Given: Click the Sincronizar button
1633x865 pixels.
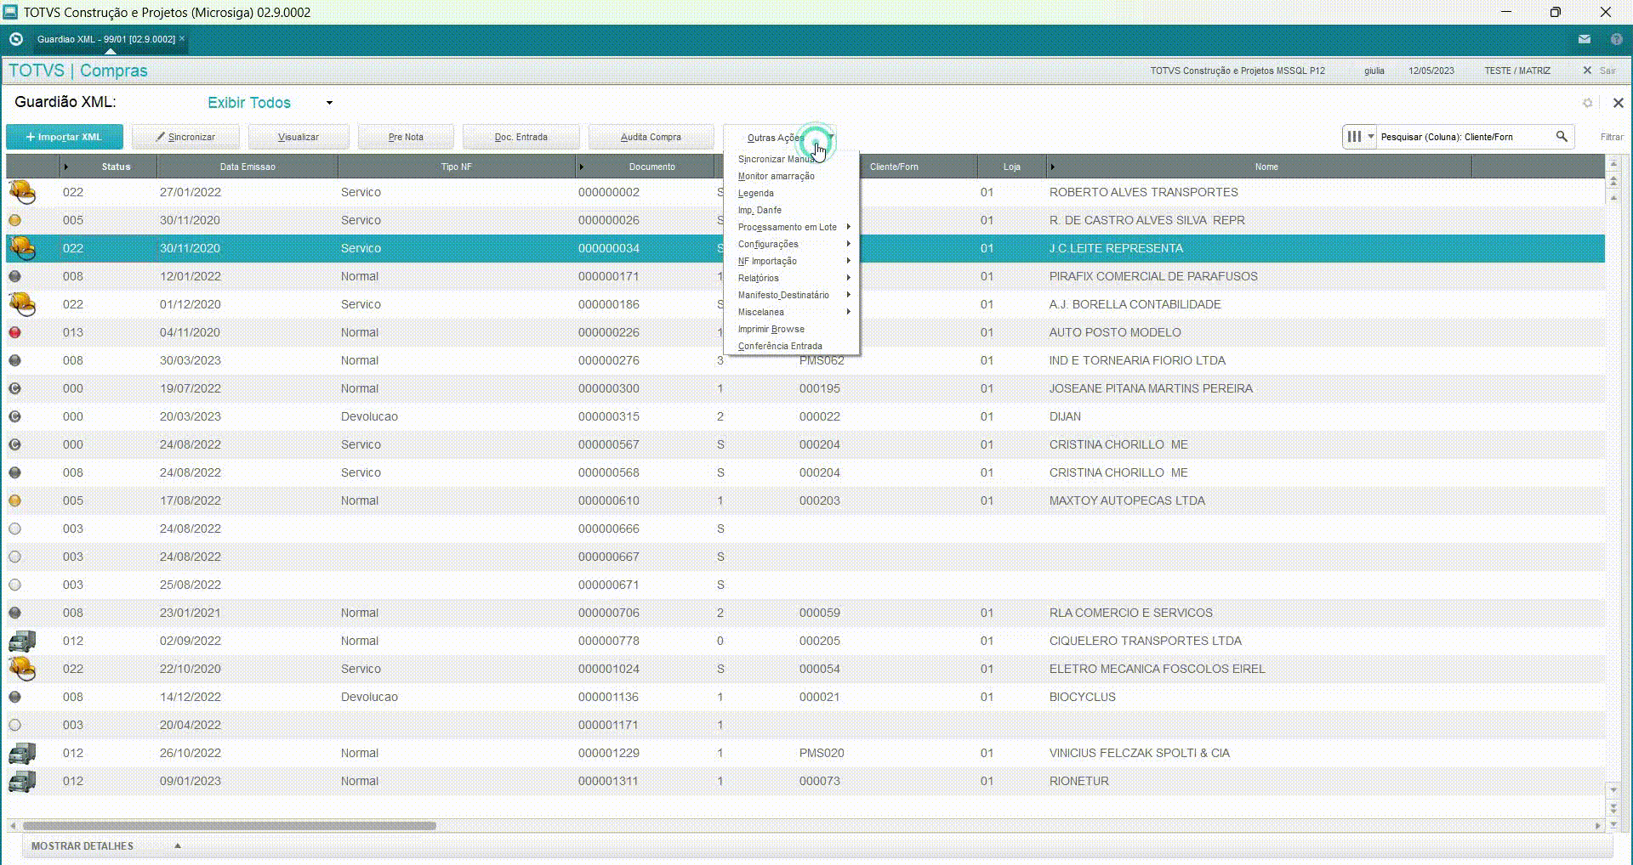Looking at the screenshot, I should [x=185, y=137].
